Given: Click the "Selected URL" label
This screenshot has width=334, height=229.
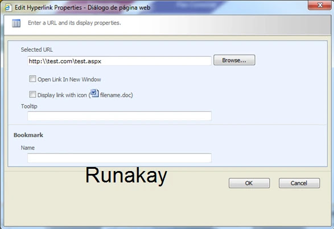Looking at the screenshot, I should [x=36, y=49].
